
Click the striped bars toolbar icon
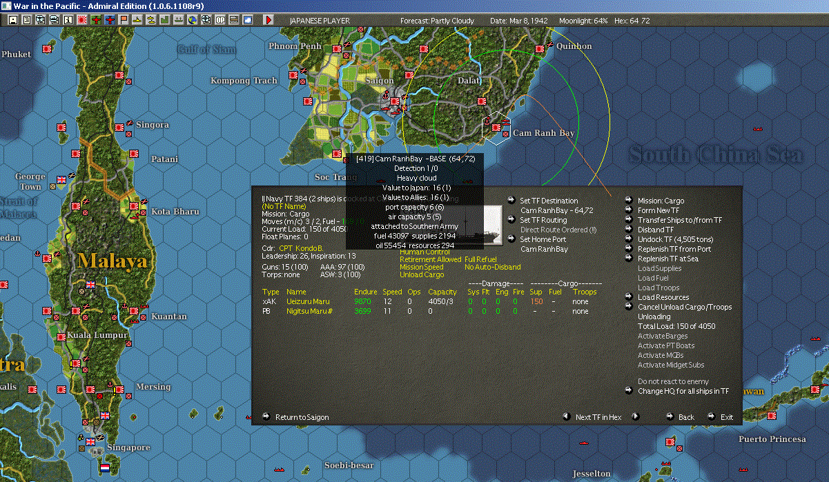coord(234,20)
